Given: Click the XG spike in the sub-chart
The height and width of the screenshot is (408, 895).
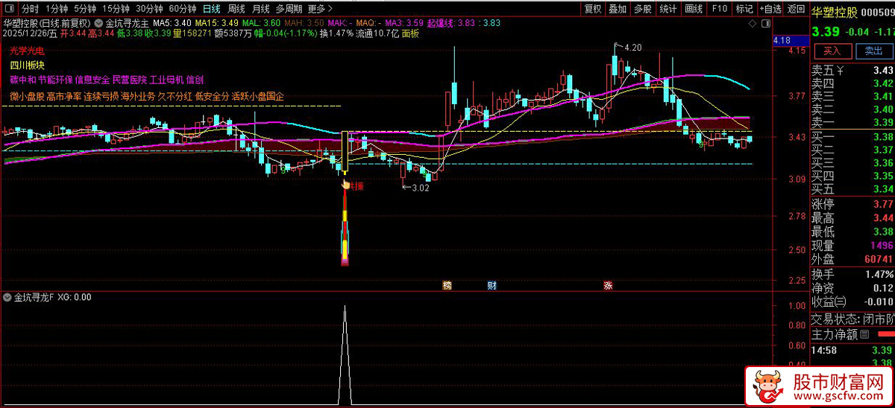Looking at the screenshot, I should point(345,355).
